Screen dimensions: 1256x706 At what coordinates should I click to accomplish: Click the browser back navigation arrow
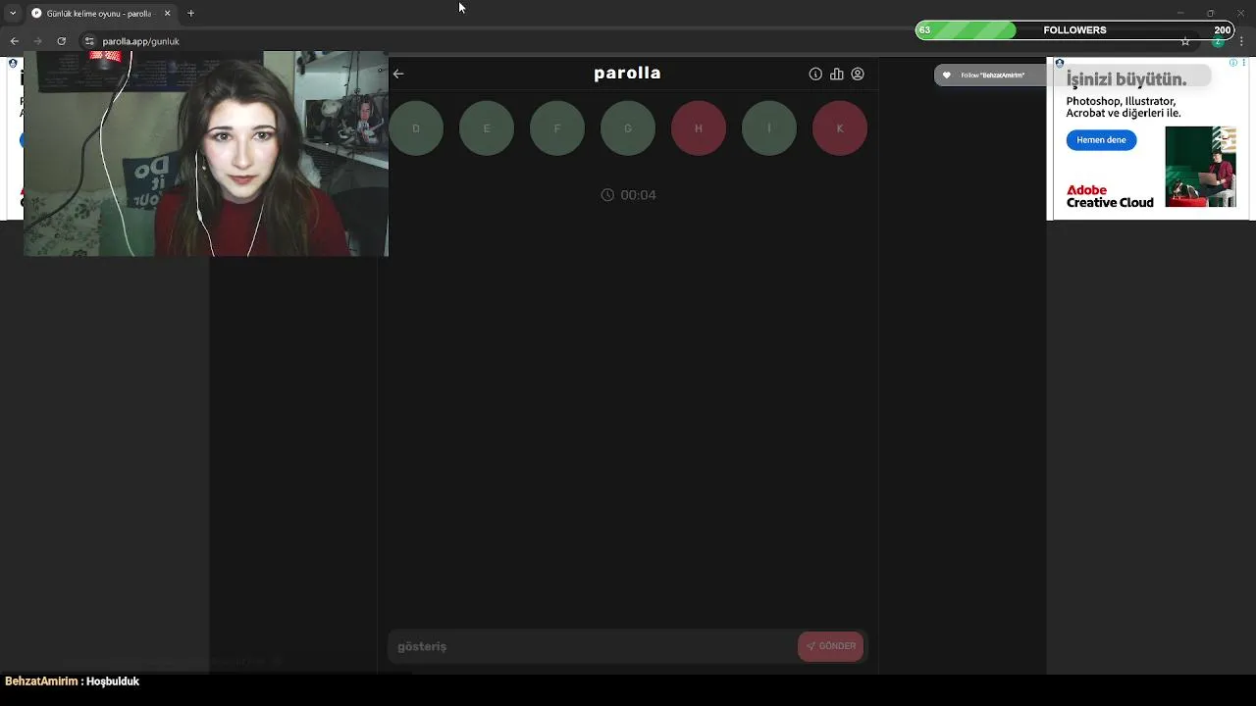coord(14,41)
